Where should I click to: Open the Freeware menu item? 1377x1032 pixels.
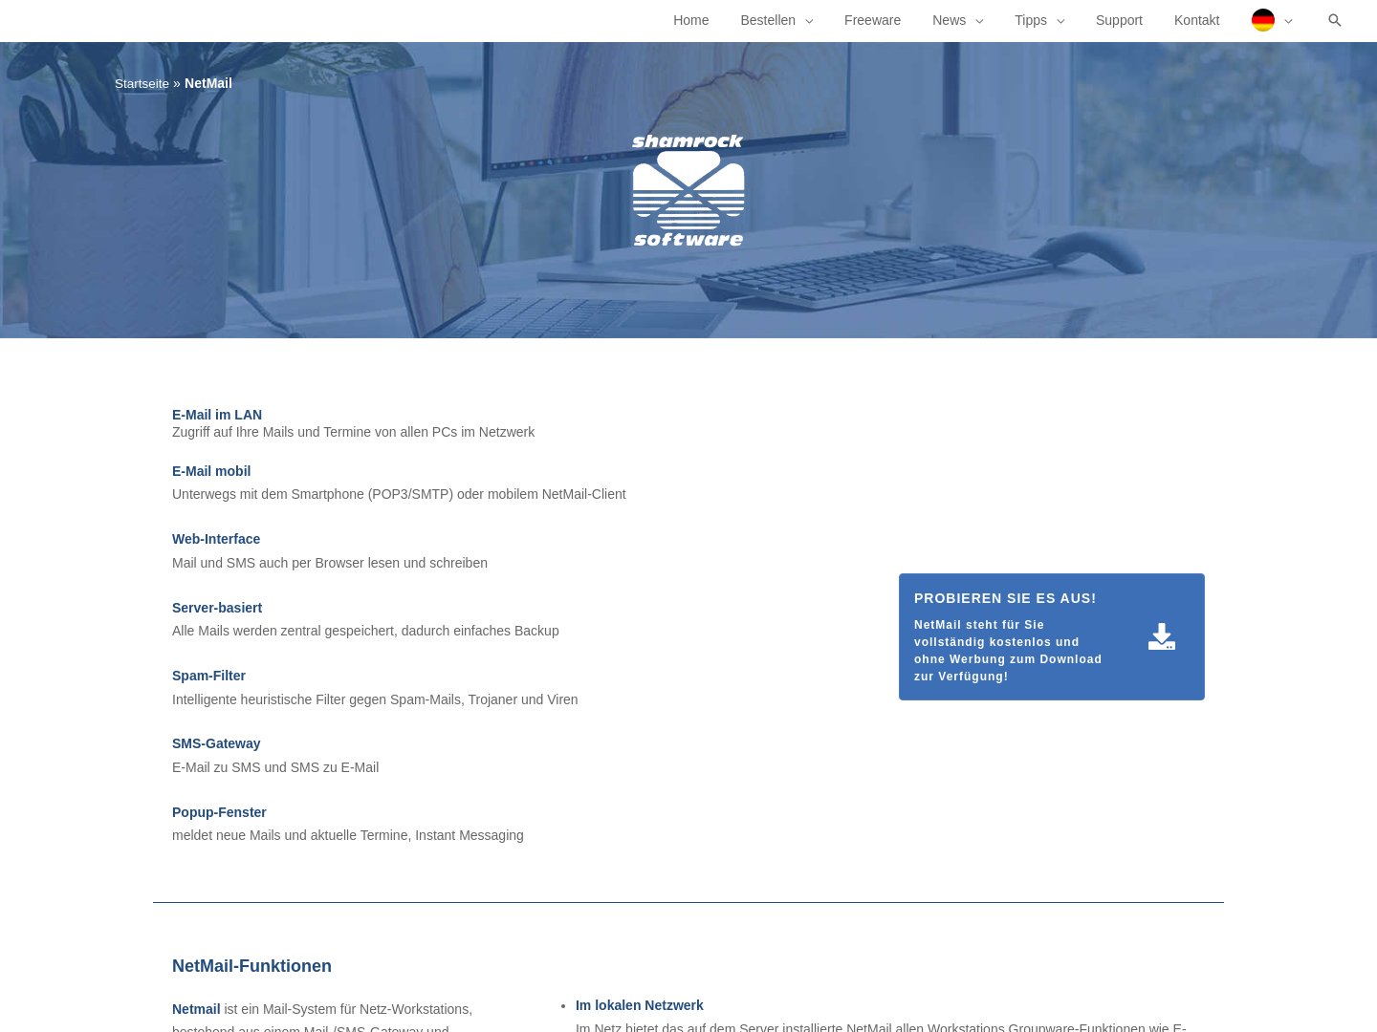coord(872,20)
